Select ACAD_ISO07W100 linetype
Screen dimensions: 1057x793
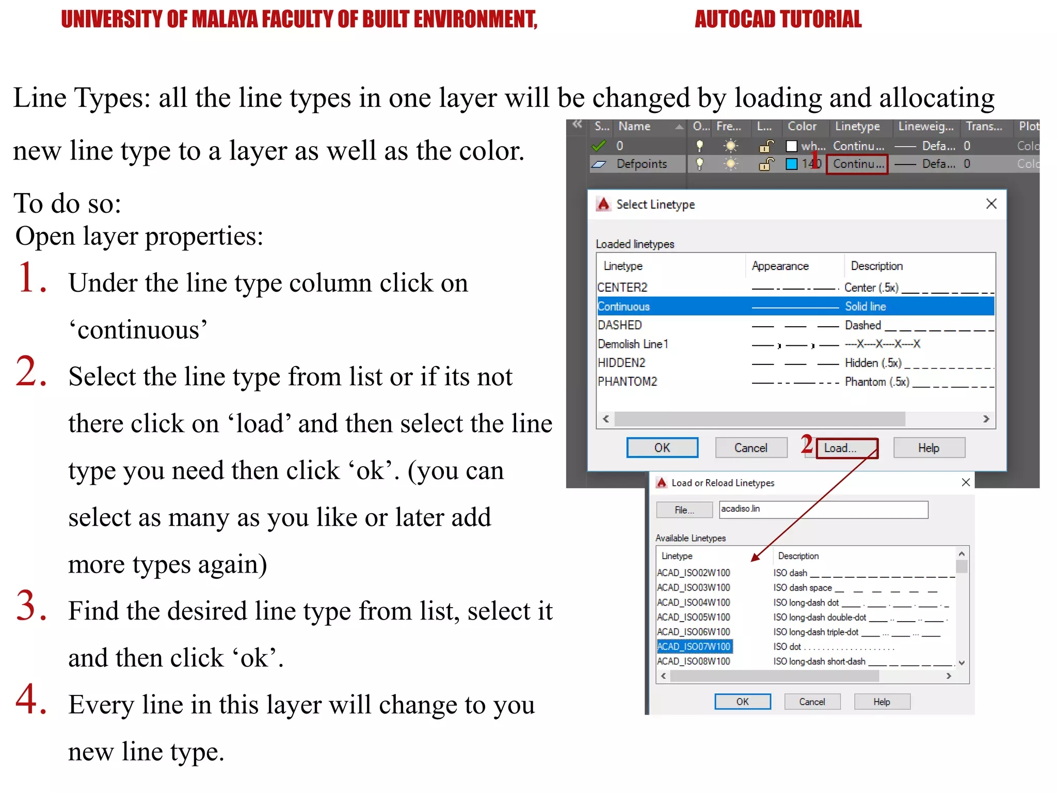click(694, 646)
